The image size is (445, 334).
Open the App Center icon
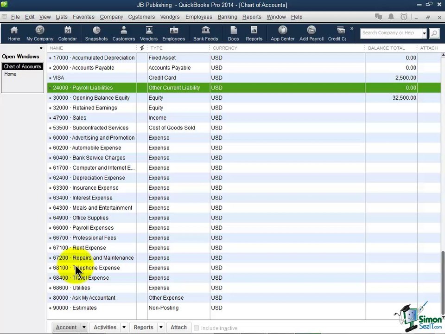pos(282,33)
